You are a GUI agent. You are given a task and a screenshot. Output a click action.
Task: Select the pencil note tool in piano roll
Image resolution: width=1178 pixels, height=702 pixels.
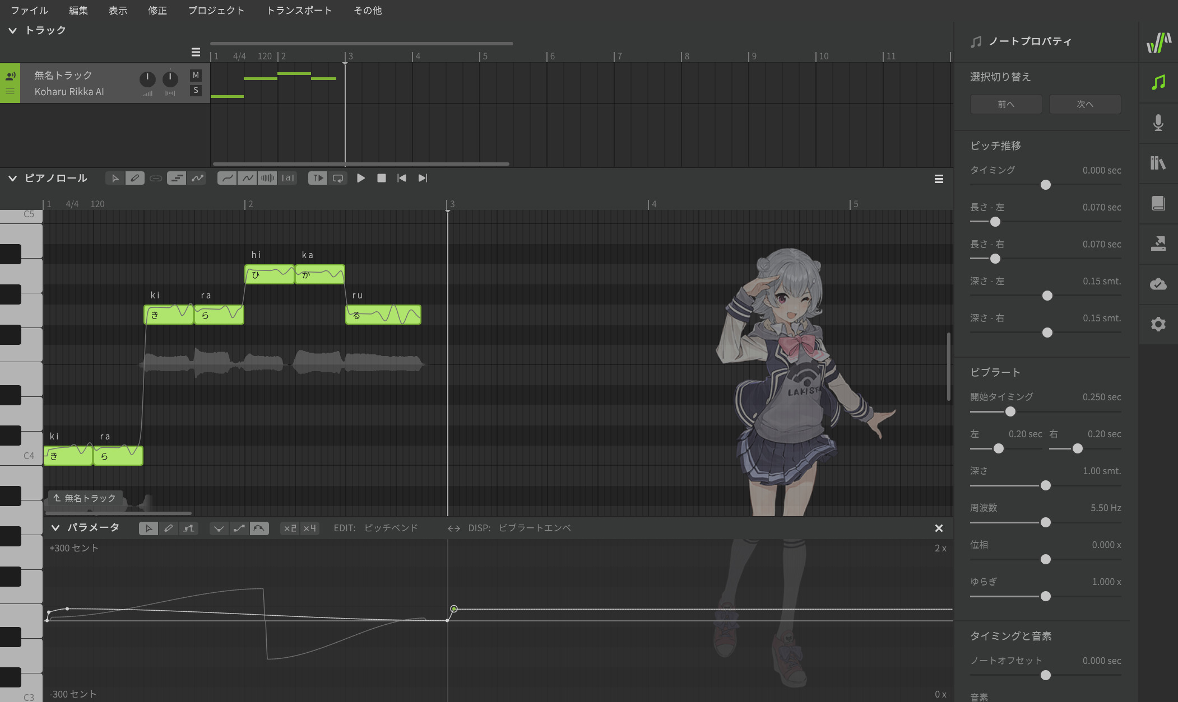pyautogui.click(x=135, y=178)
